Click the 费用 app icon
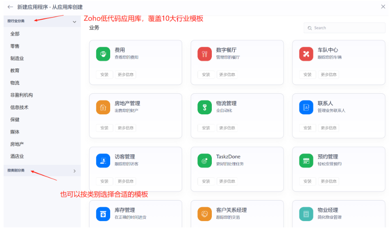 coord(103,54)
